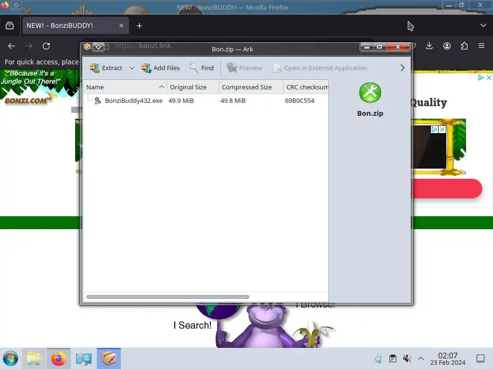493x369 pixels.
Task: Click the Extract button in Ark
Action: [x=106, y=68]
